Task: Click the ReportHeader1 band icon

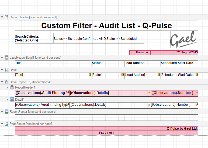Action: point(12,87)
